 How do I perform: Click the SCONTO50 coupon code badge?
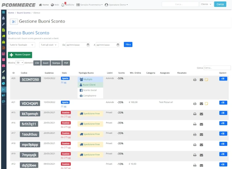(x=30, y=80)
